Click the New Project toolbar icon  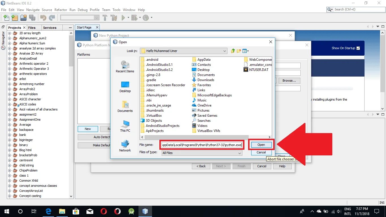click(15, 18)
